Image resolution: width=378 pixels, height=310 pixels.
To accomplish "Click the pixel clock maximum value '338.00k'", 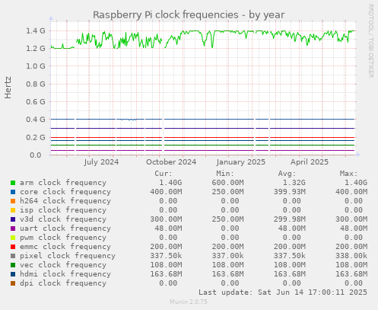I will point(351,256).
